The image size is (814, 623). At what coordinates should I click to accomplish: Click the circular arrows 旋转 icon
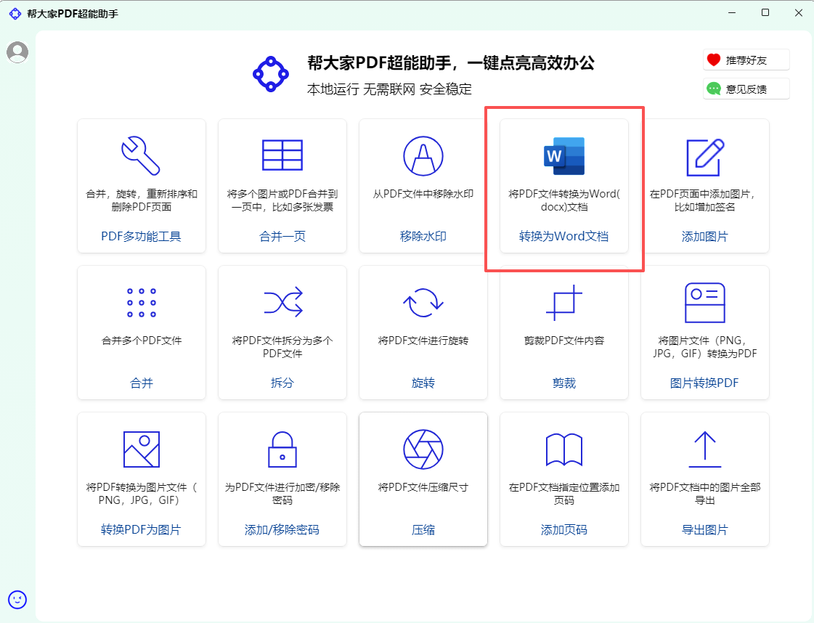(423, 302)
